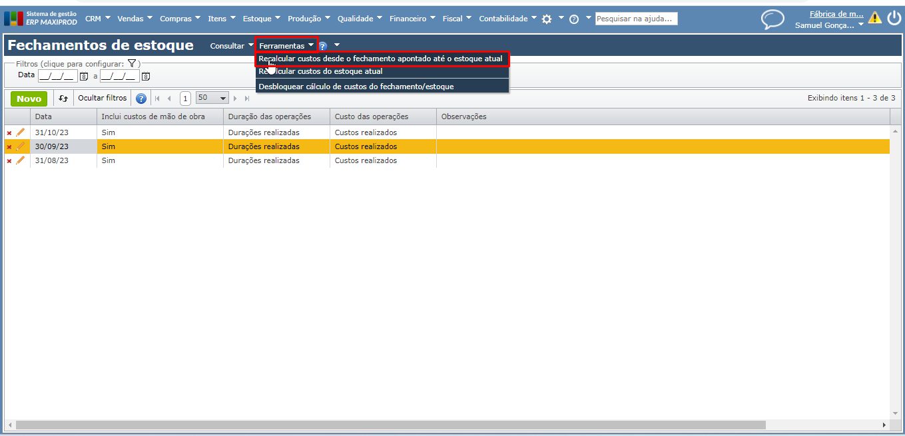Viewport: 905px width, 436px height.
Task: Sort by Custo das operações column header
Action: point(383,116)
